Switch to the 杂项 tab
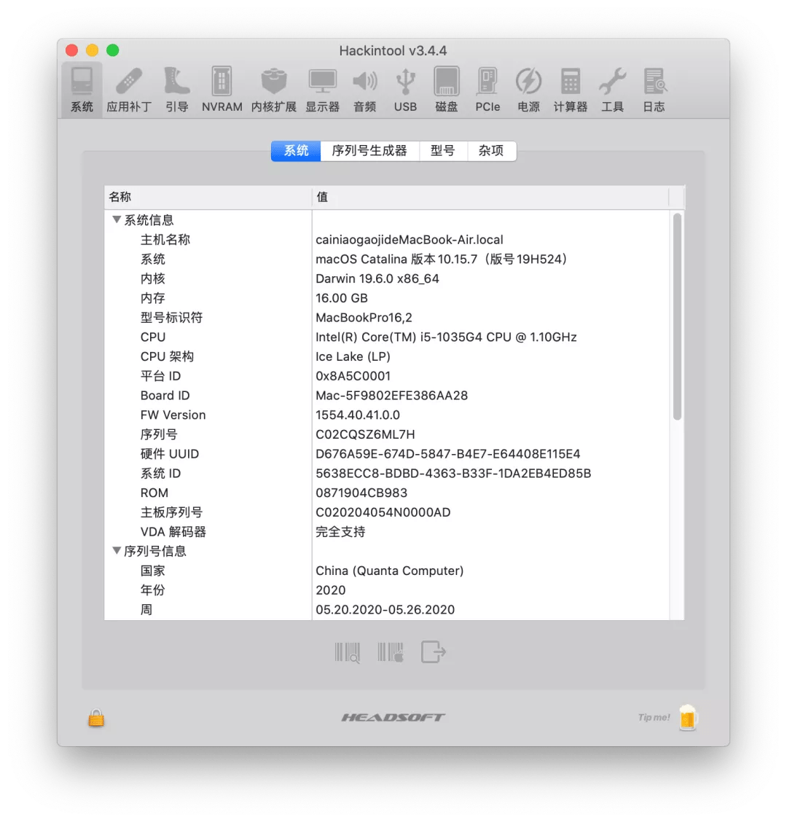787x822 pixels. coord(491,151)
